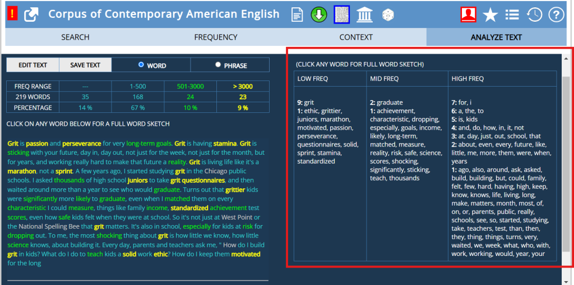574x285 pixels.
Task: Open the external link arrow icon
Action: click(x=31, y=15)
